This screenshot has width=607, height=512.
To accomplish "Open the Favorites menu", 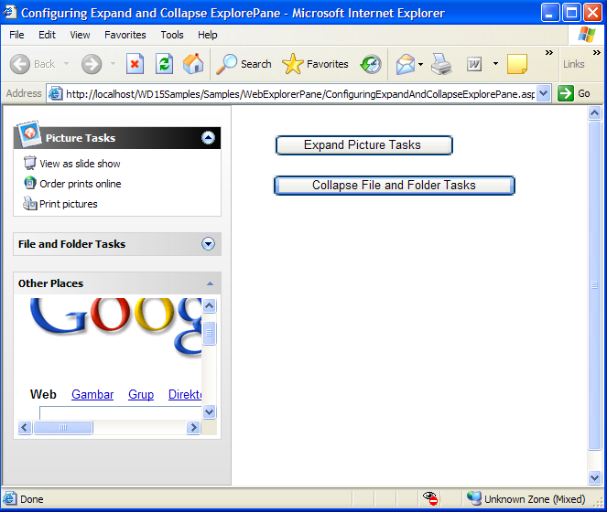I will click(125, 35).
